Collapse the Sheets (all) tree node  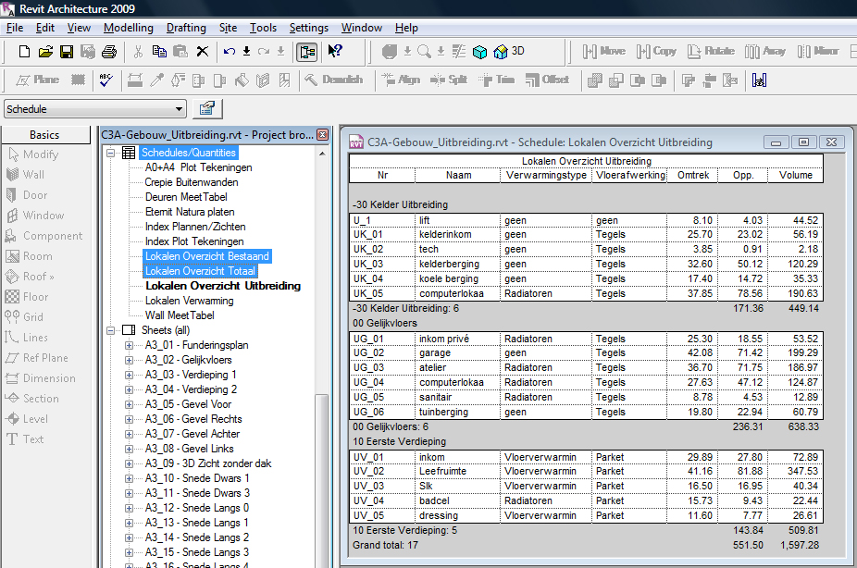tap(110, 330)
